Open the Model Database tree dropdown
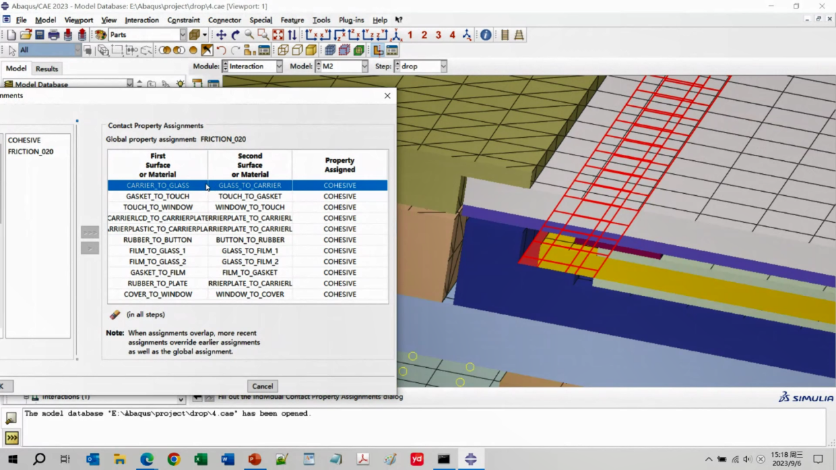Screen dimensions: 836x470 pos(129,84)
